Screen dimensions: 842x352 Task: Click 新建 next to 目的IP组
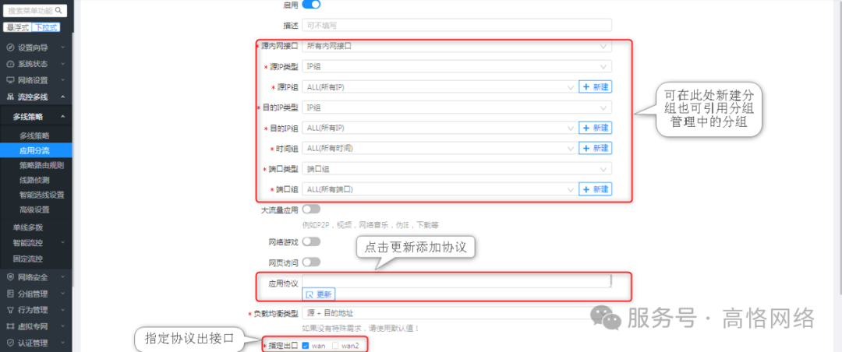596,128
